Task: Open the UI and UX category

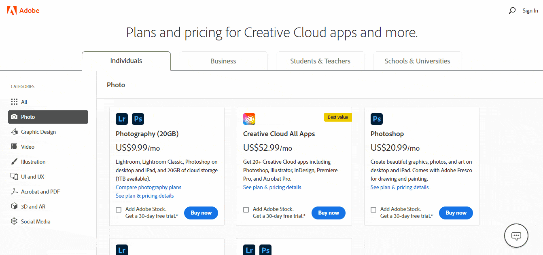Action: pos(48,177)
